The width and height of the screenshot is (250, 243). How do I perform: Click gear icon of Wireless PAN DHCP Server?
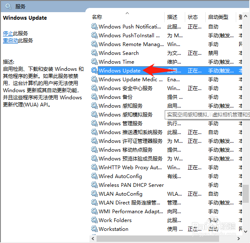click(94, 185)
